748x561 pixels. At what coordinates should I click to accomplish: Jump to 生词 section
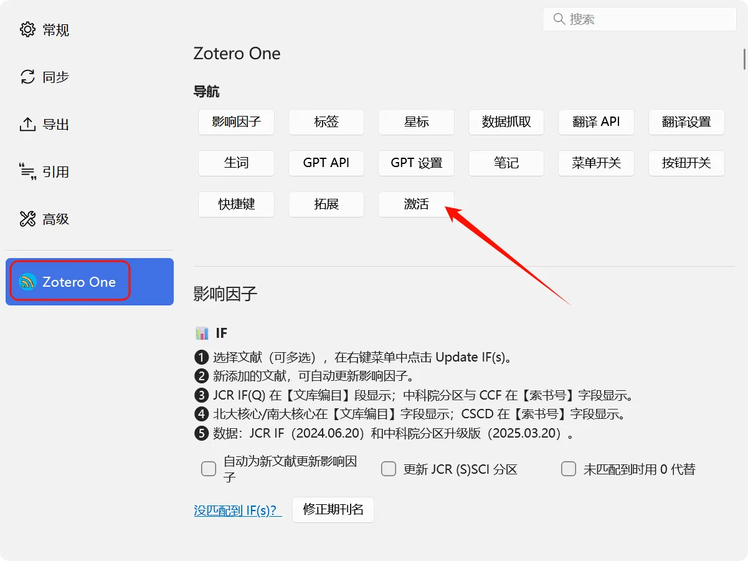[236, 163]
